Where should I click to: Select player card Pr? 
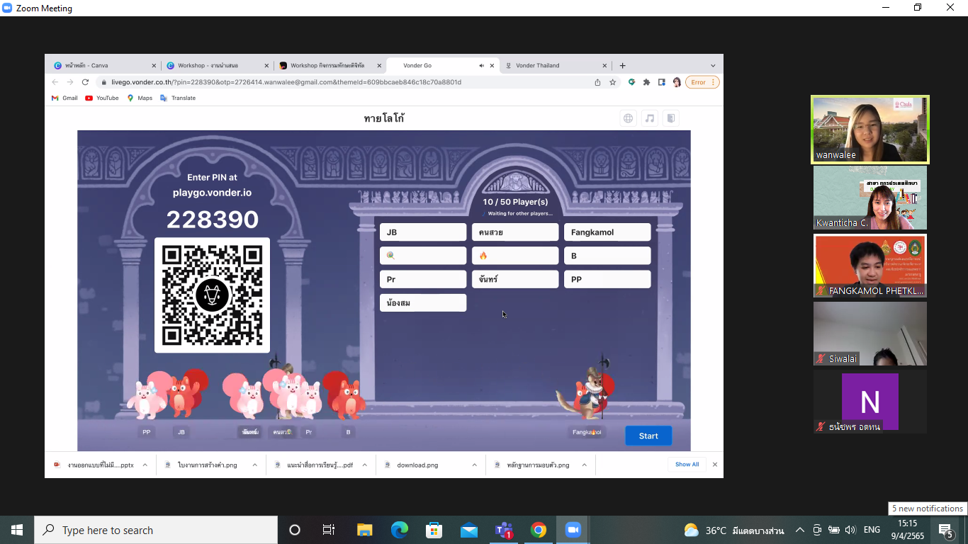click(x=423, y=279)
